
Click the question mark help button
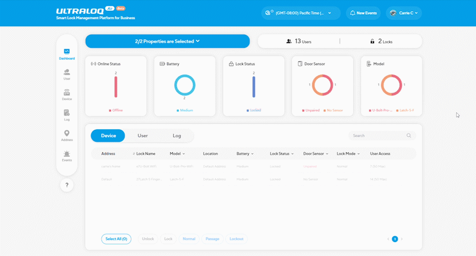(x=67, y=185)
